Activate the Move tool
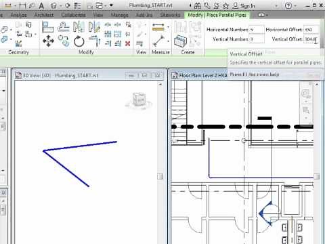The width and height of the screenshot is (325, 244). click(48, 41)
